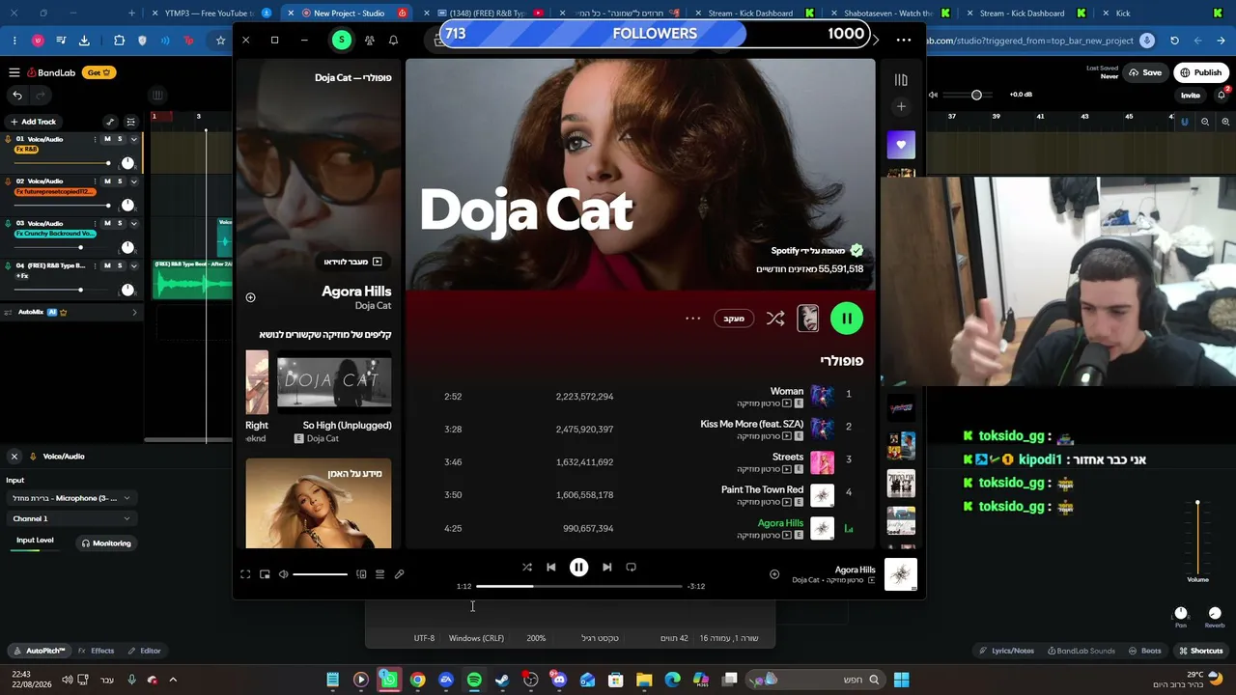Seek using the Spotify song progress bar

(x=579, y=586)
